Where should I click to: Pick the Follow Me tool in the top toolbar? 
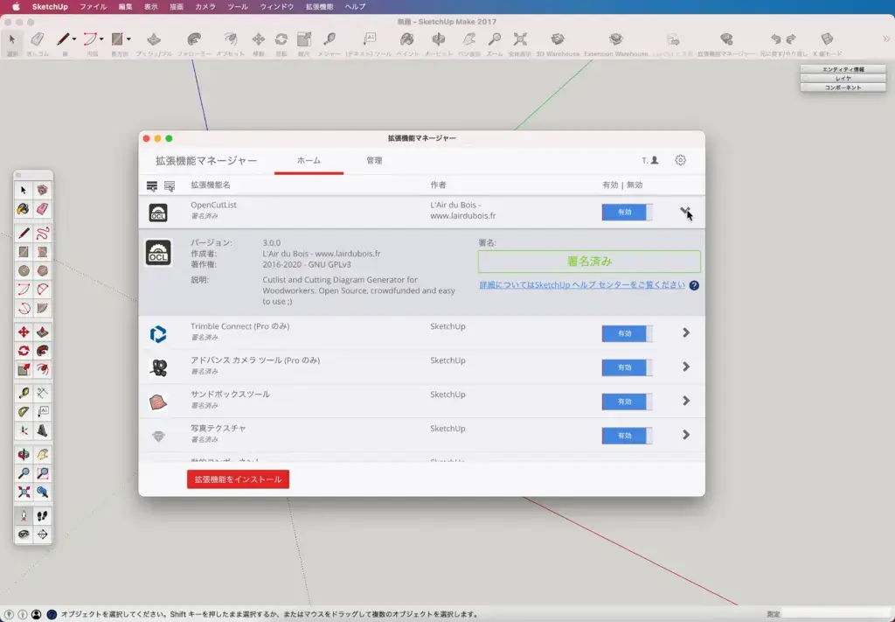pos(194,39)
